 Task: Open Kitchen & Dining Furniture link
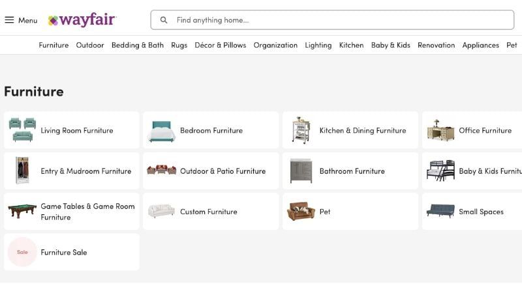pyautogui.click(x=363, y=131)
